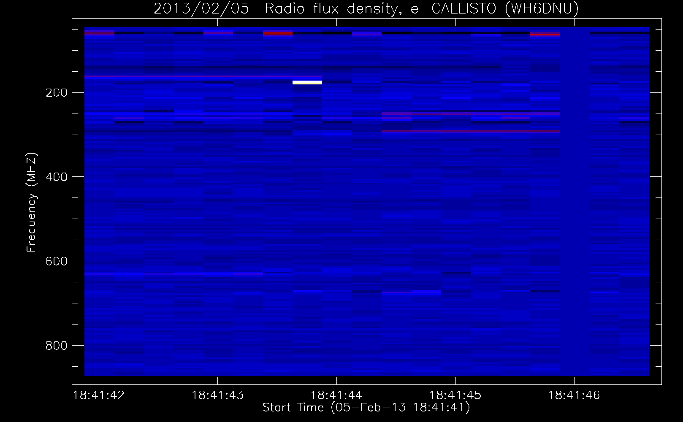This screenshot has height=422, width=683.
Task: Click the time tick label 18:41:43
Action: [x=217, y=395]
